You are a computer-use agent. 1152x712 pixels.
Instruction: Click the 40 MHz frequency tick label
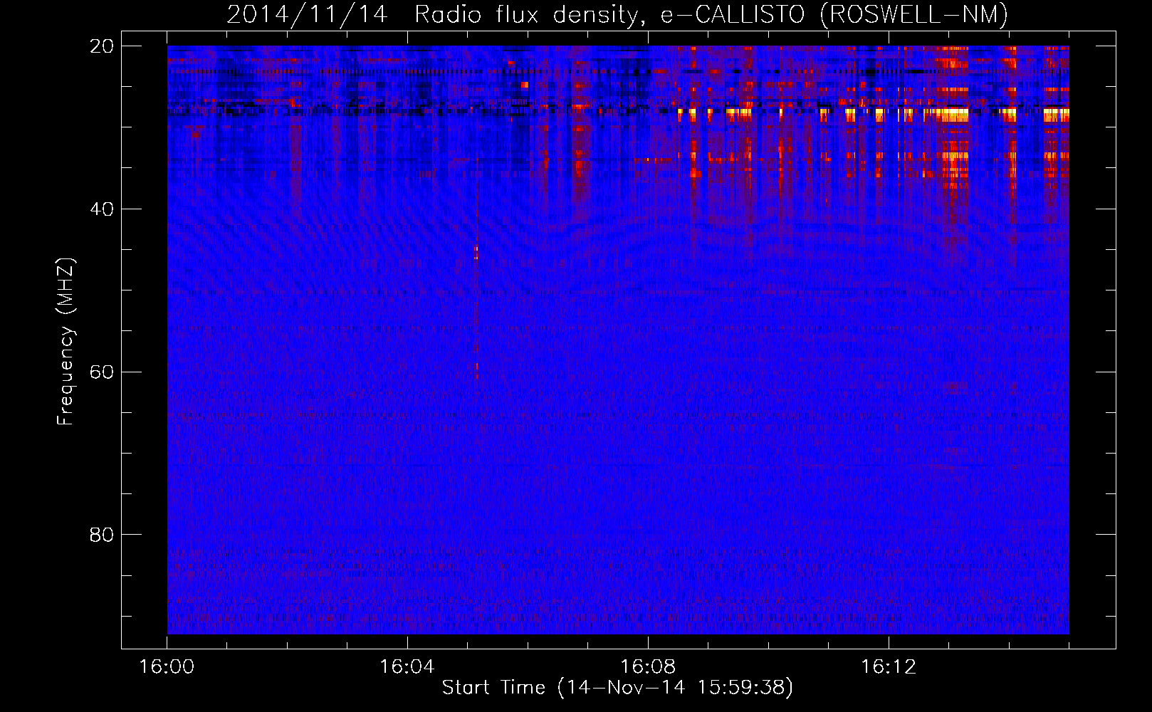click(103, 209)
